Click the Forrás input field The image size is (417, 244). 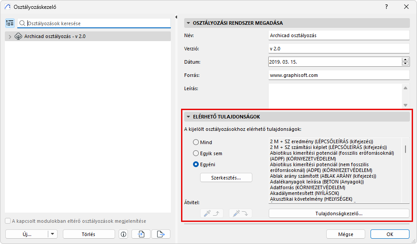coord(339,75)
